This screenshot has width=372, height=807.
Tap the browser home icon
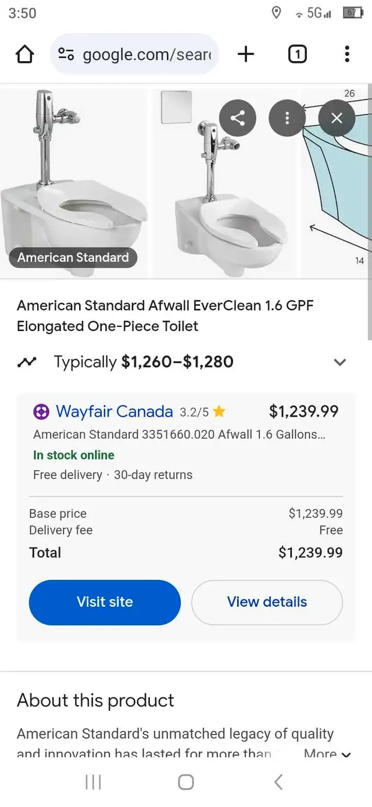click(24, 55)
